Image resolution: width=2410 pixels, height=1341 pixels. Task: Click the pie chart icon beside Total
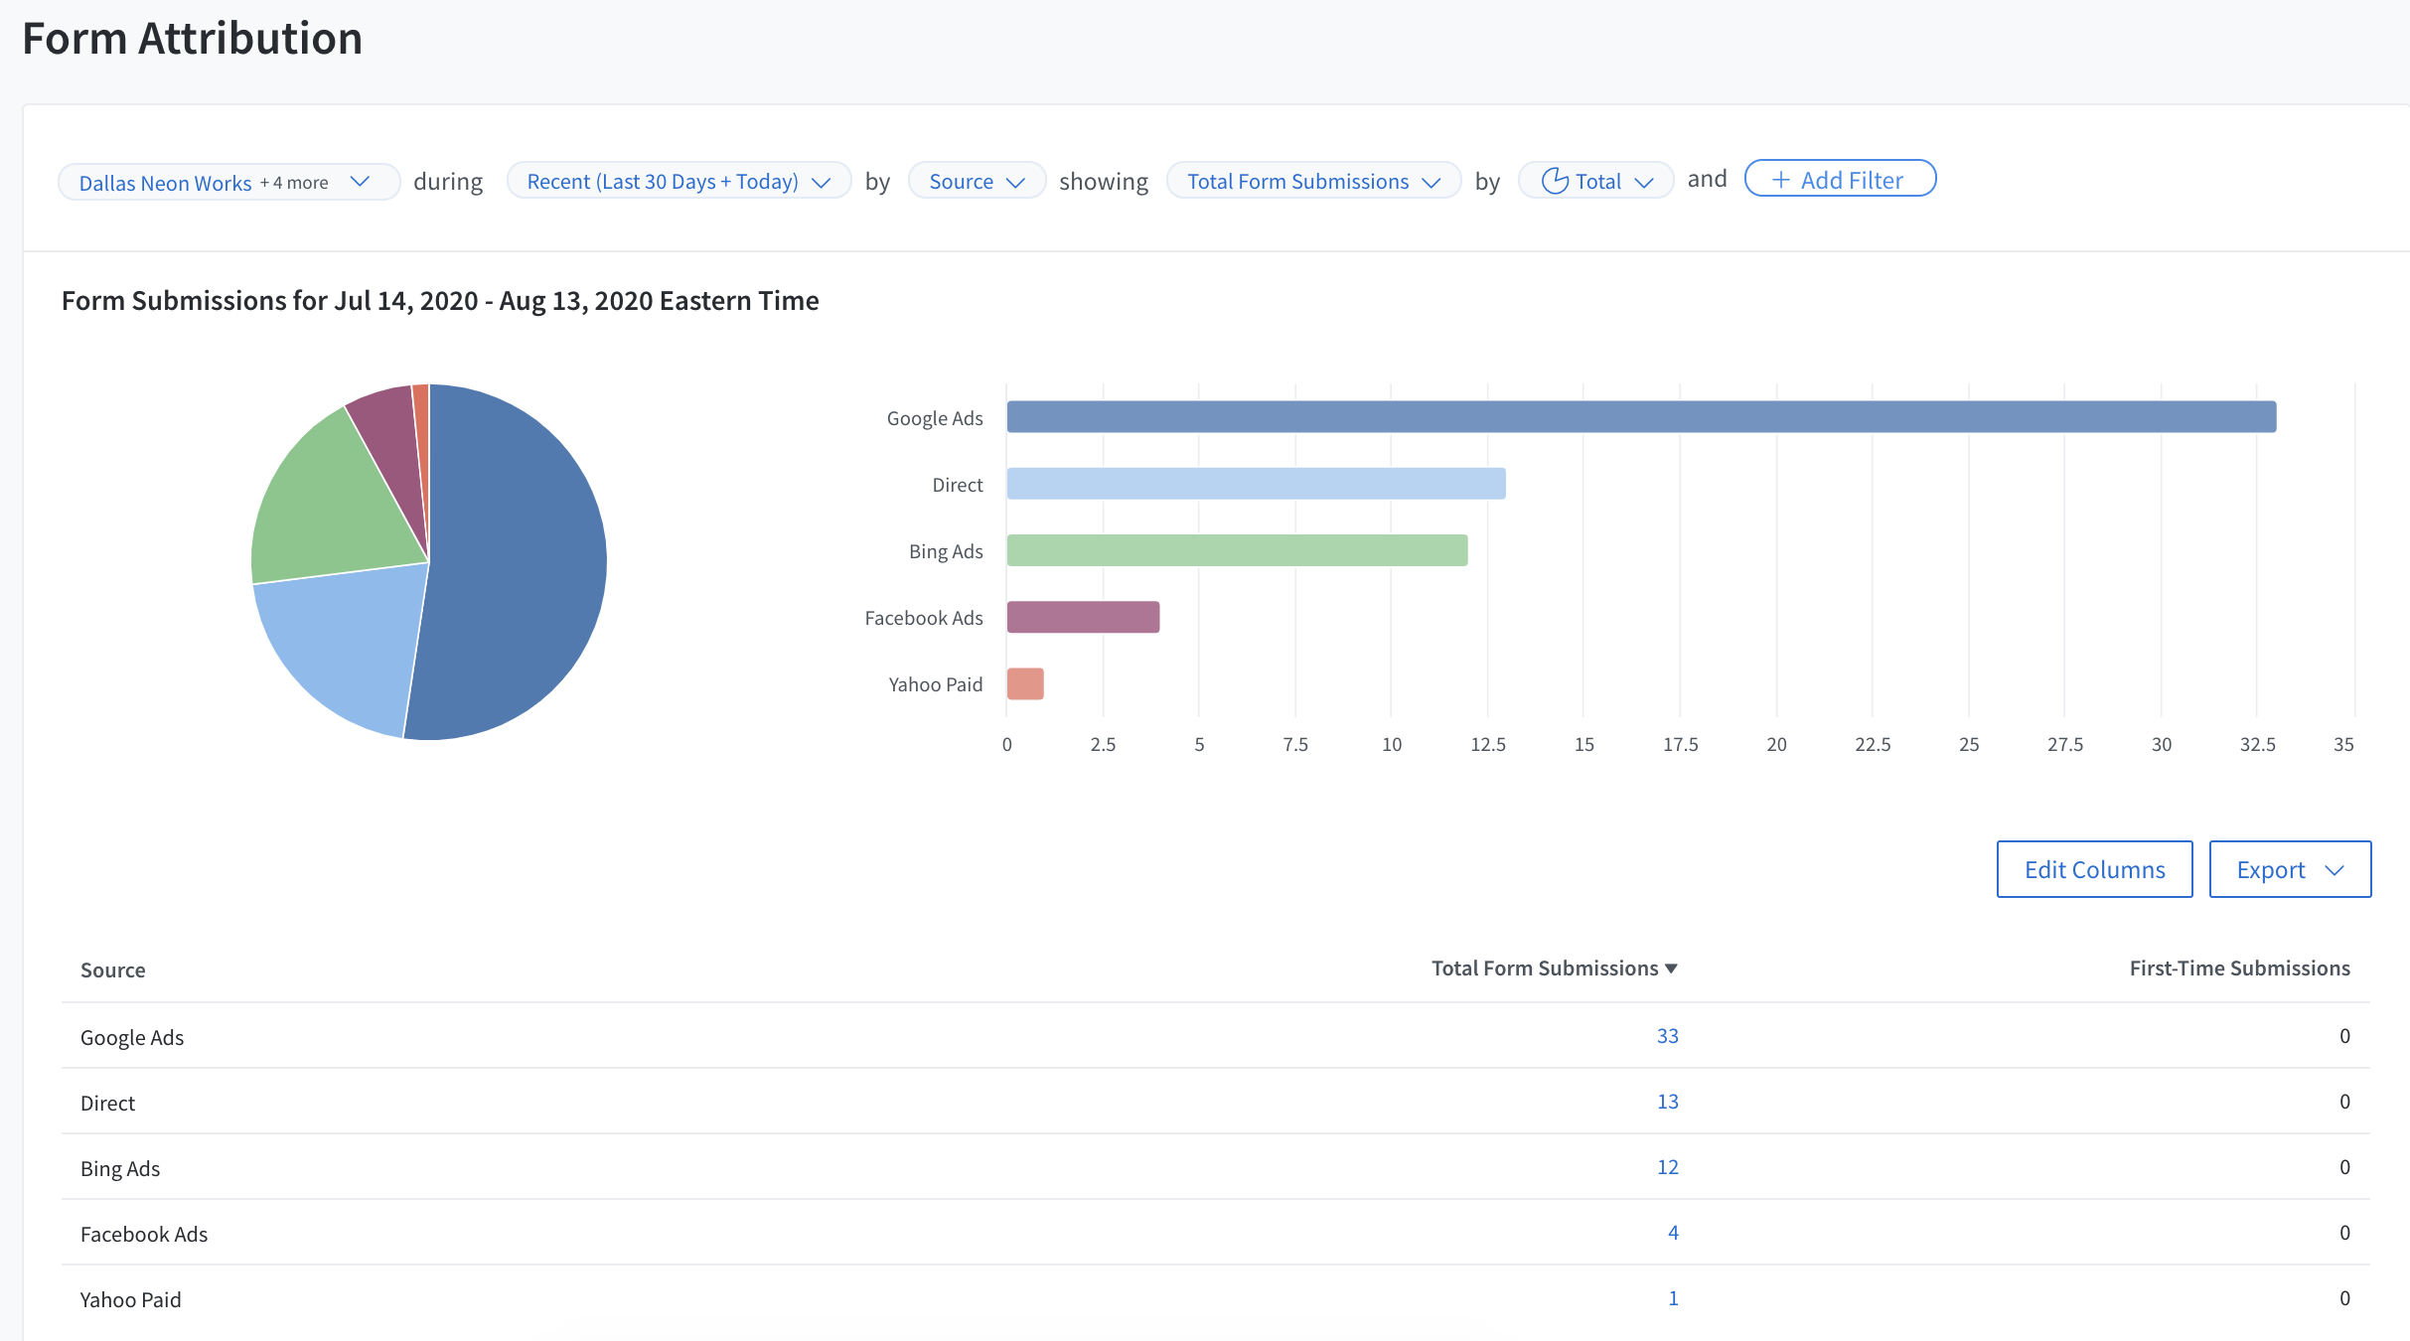[1555, 181]
